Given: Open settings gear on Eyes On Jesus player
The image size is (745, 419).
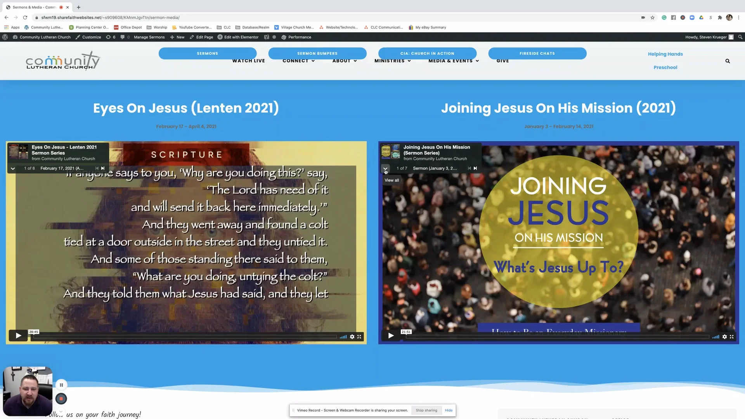Looking at the screenshot, I should click(x=352, y=337).
